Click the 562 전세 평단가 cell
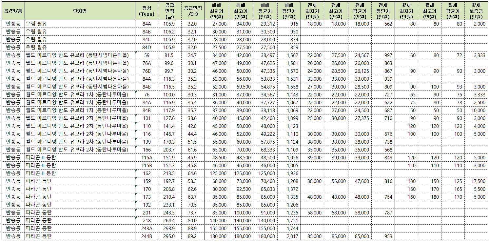Viewport: 489px width, 242px height. pyautogui.click(x=383, y=24)
